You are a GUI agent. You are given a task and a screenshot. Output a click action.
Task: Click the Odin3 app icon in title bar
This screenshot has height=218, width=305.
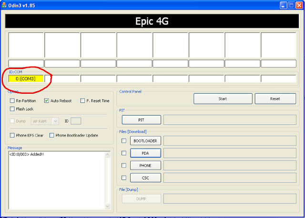[4, 5]
